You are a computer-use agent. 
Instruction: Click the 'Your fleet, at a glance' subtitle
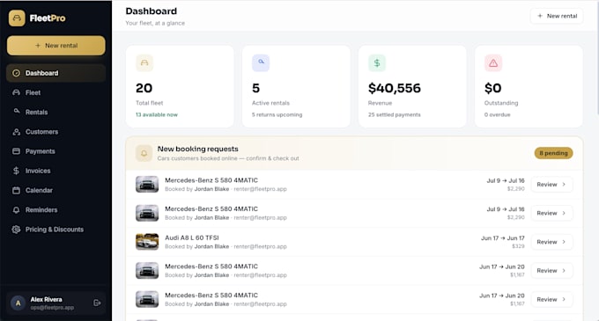[x=155, y=23]
